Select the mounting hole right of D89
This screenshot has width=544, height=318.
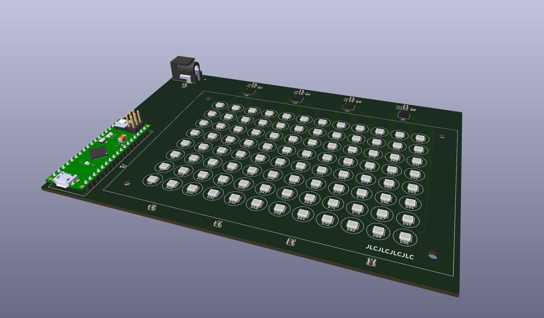442,136
